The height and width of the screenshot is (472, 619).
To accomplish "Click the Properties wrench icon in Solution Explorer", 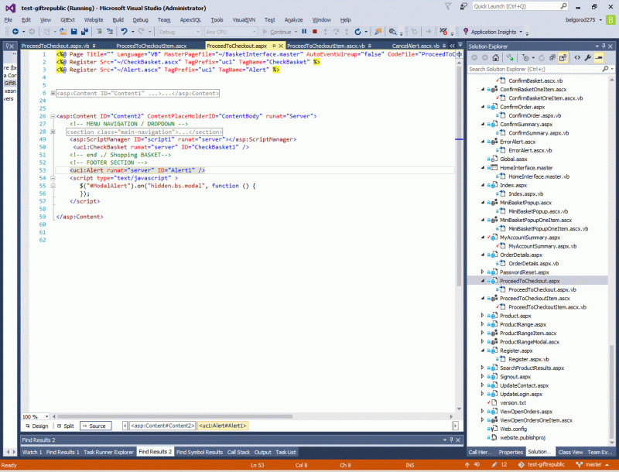I will (x=588, y=57).
